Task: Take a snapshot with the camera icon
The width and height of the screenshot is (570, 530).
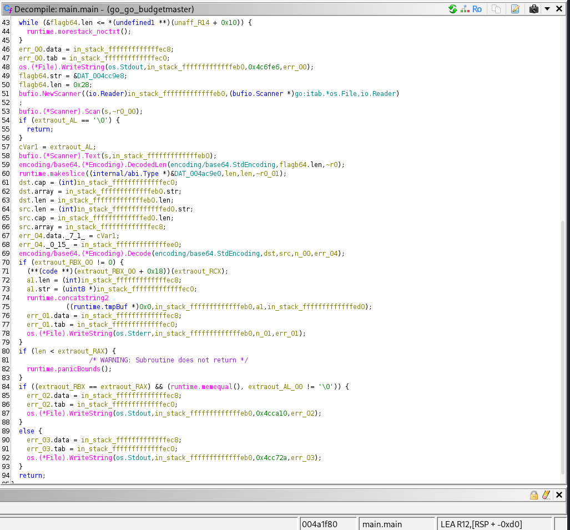Action: [534, 9]
